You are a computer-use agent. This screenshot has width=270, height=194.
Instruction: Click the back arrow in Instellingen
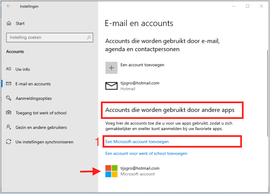pyautogui.click(x=9, y=6)
